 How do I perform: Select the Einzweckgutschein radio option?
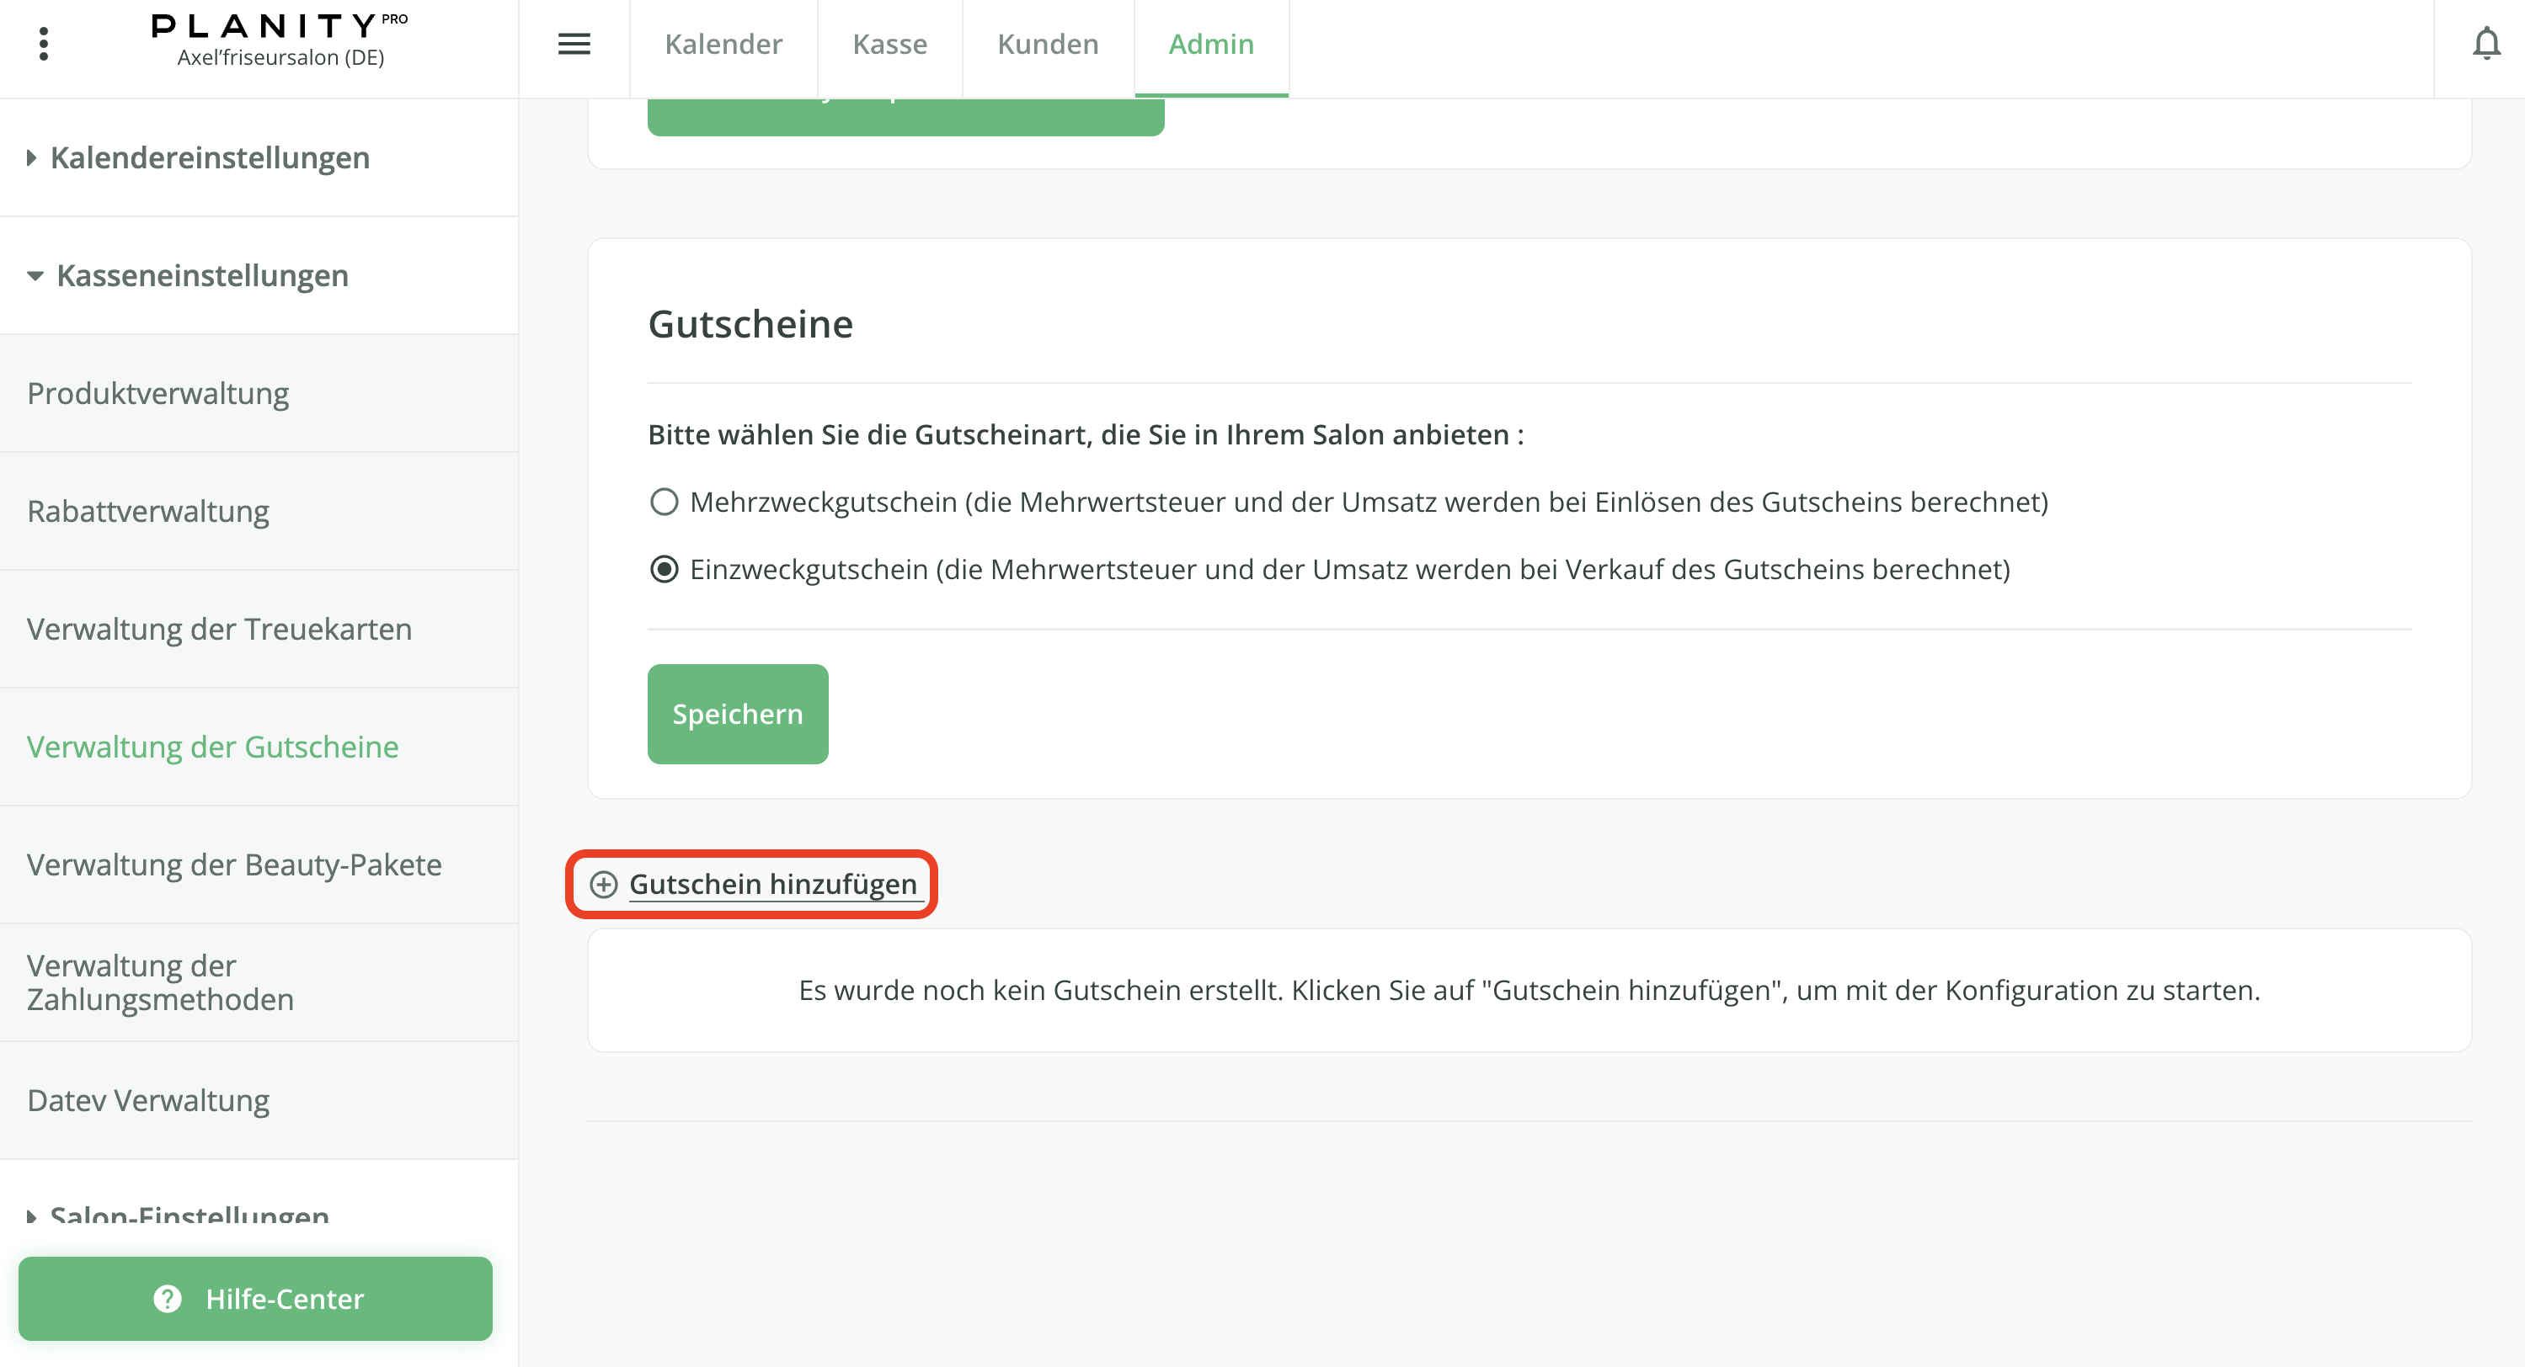664,569
